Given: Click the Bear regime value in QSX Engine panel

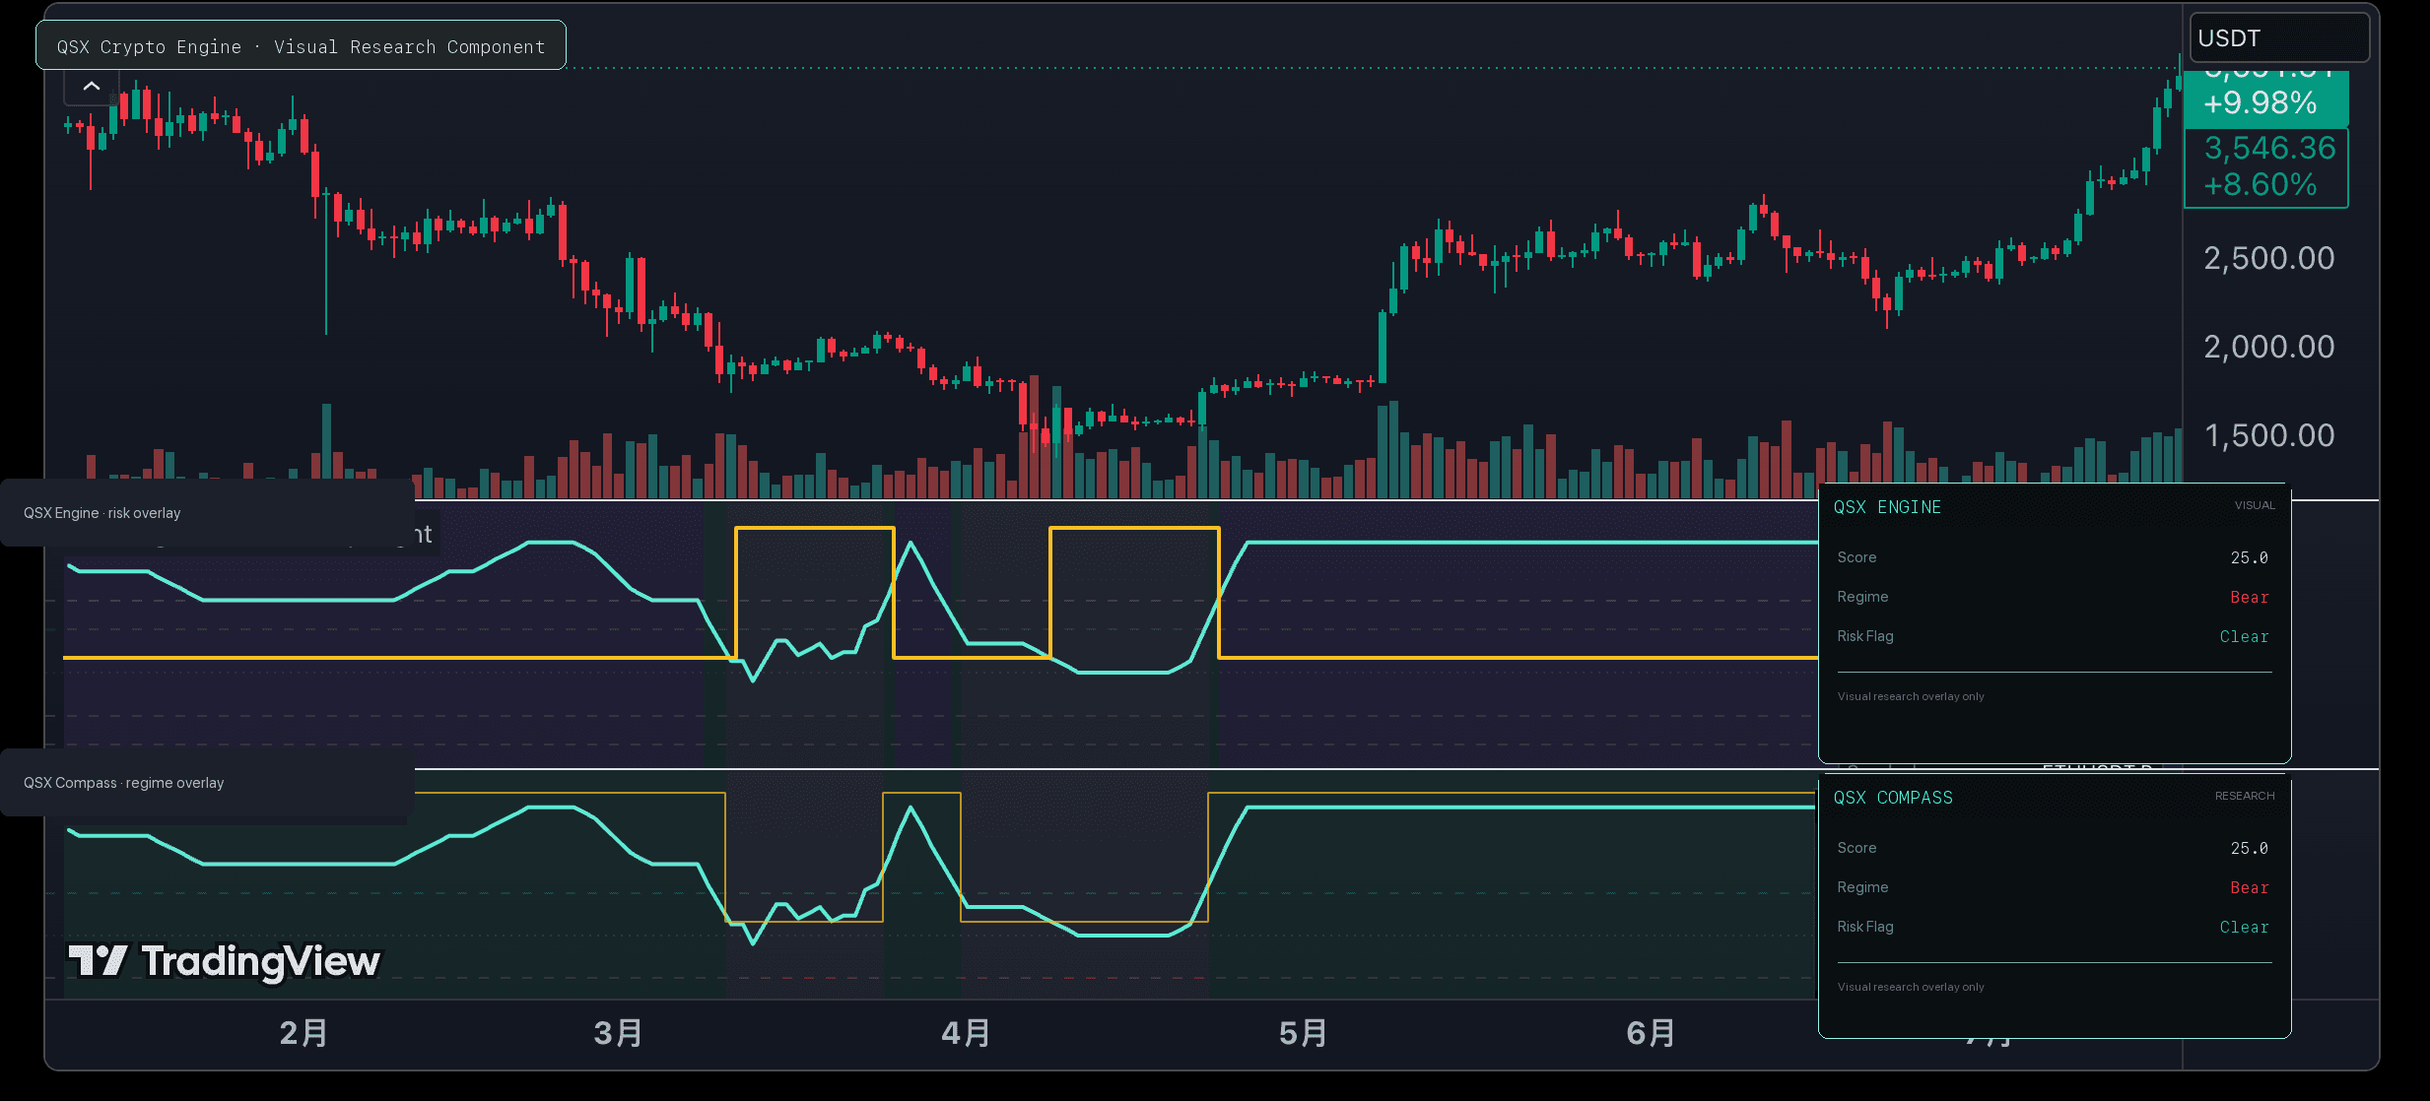Looking at the screenshot, I should 2249,598.
